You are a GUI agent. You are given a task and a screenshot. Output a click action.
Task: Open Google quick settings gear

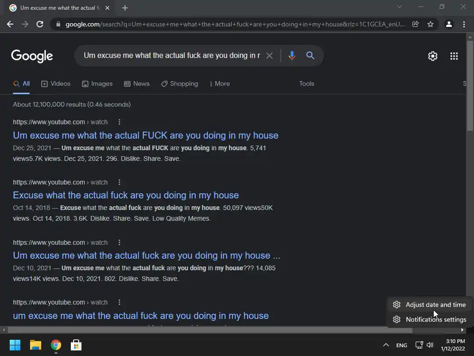(x=433, y=56)
